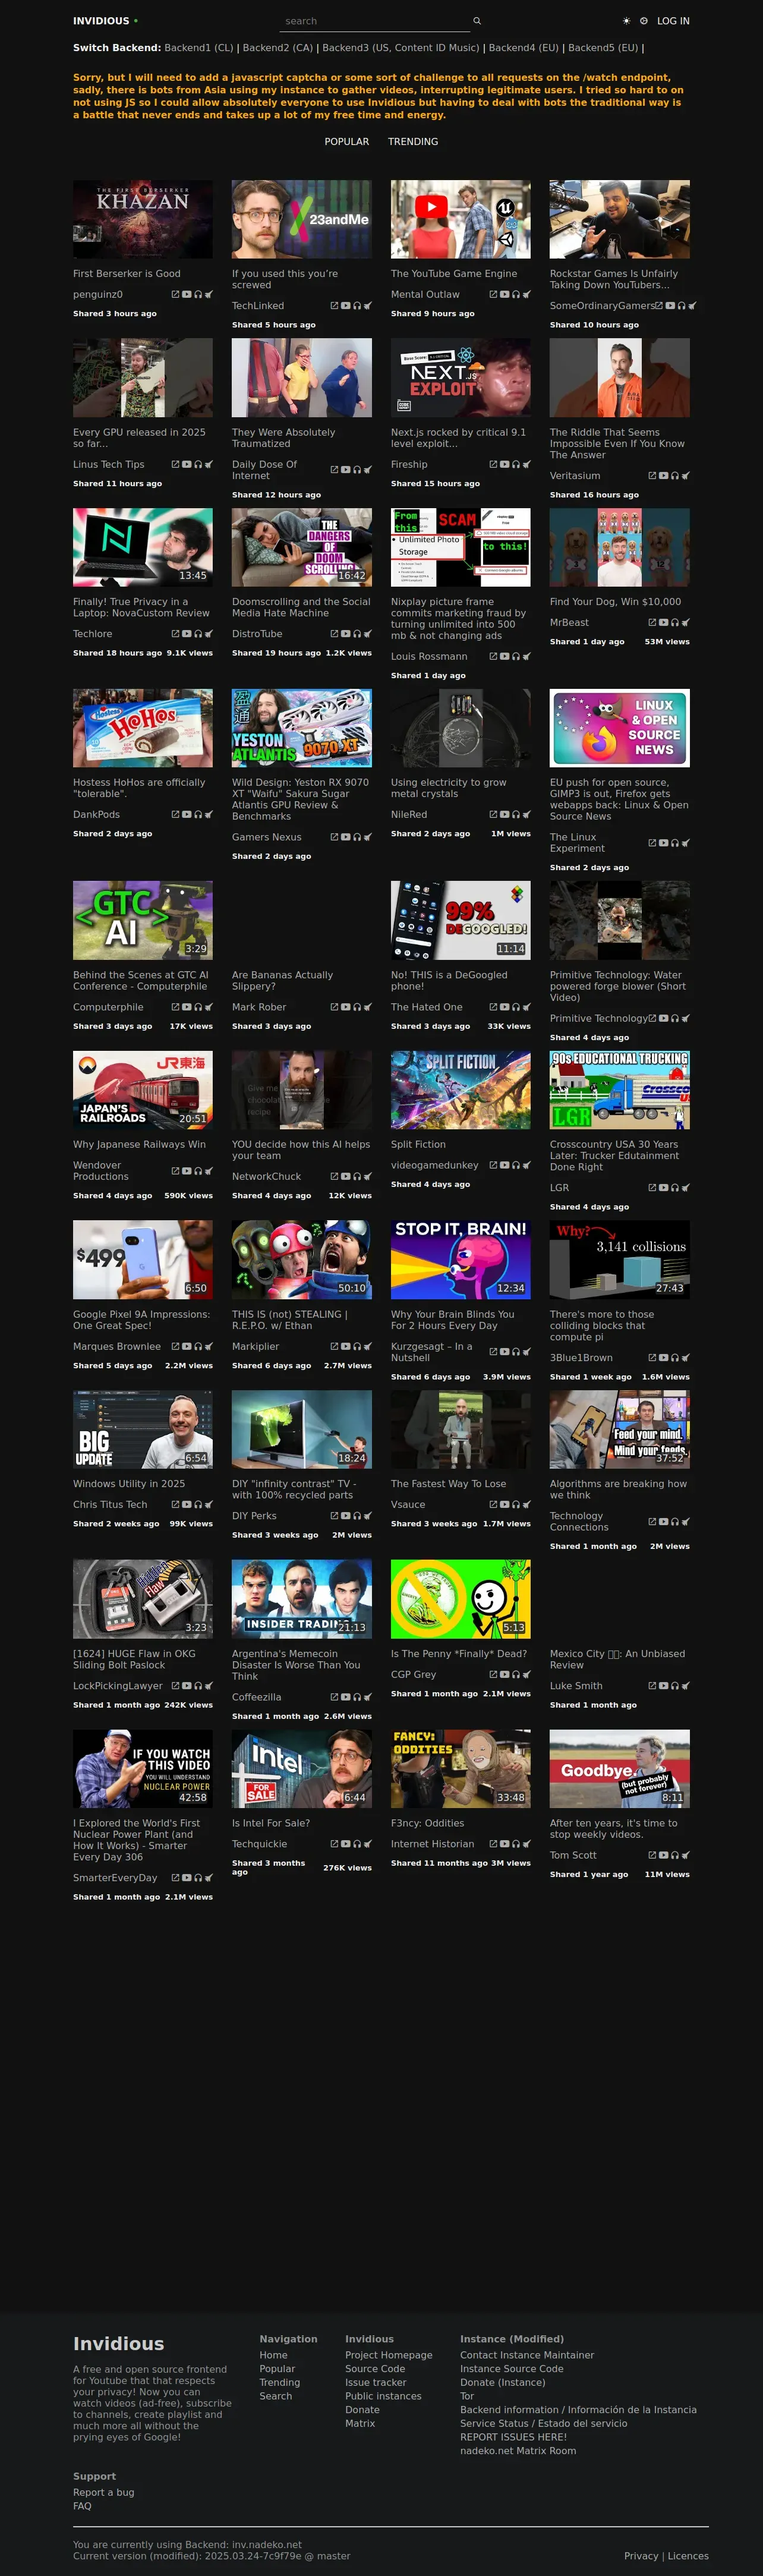
Task: Switch to Backend1 (CL)
Action: (199, 47)
